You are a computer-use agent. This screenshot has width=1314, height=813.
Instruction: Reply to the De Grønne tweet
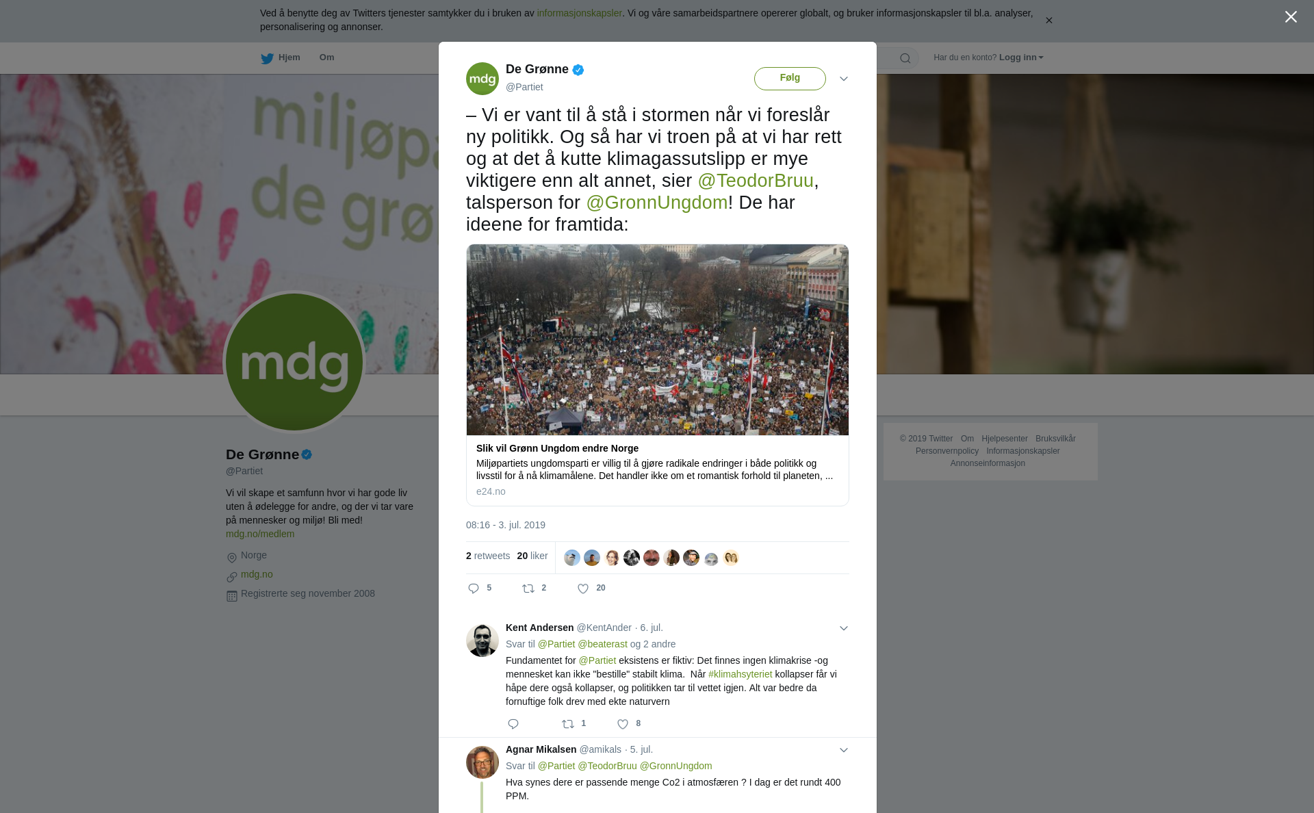pyautogui.click(x=474, y=589)
